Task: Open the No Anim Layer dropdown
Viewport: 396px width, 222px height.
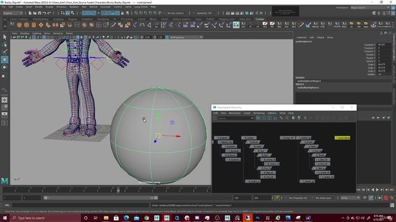Action: pyautogui.click(x=324, y=198)
